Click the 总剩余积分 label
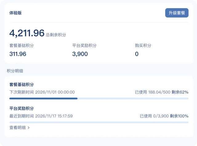 pyautogui.click(x=56, y=35)
